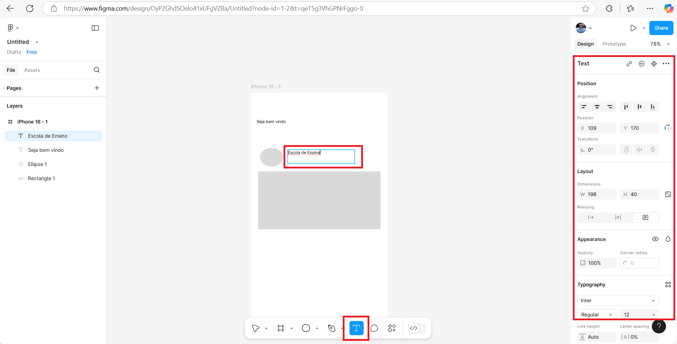Align top edges
Screen dimensions: 677x344
[626, 107]
